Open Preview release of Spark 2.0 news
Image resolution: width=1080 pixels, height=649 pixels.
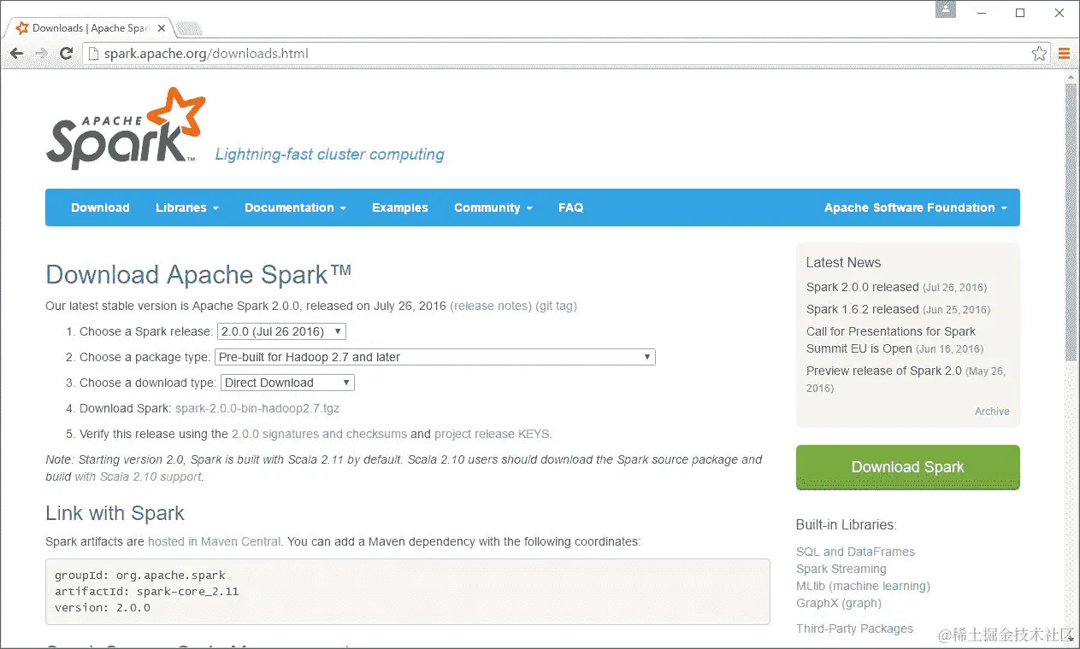pos(884,371)
